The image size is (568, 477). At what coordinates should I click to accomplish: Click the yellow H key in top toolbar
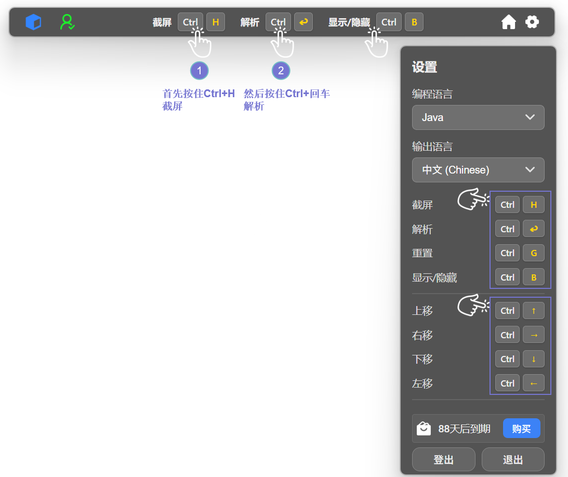click(x=216, y=22)
